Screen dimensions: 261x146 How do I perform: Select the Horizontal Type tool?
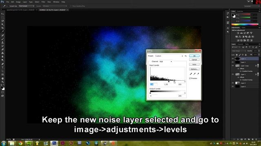2,67
